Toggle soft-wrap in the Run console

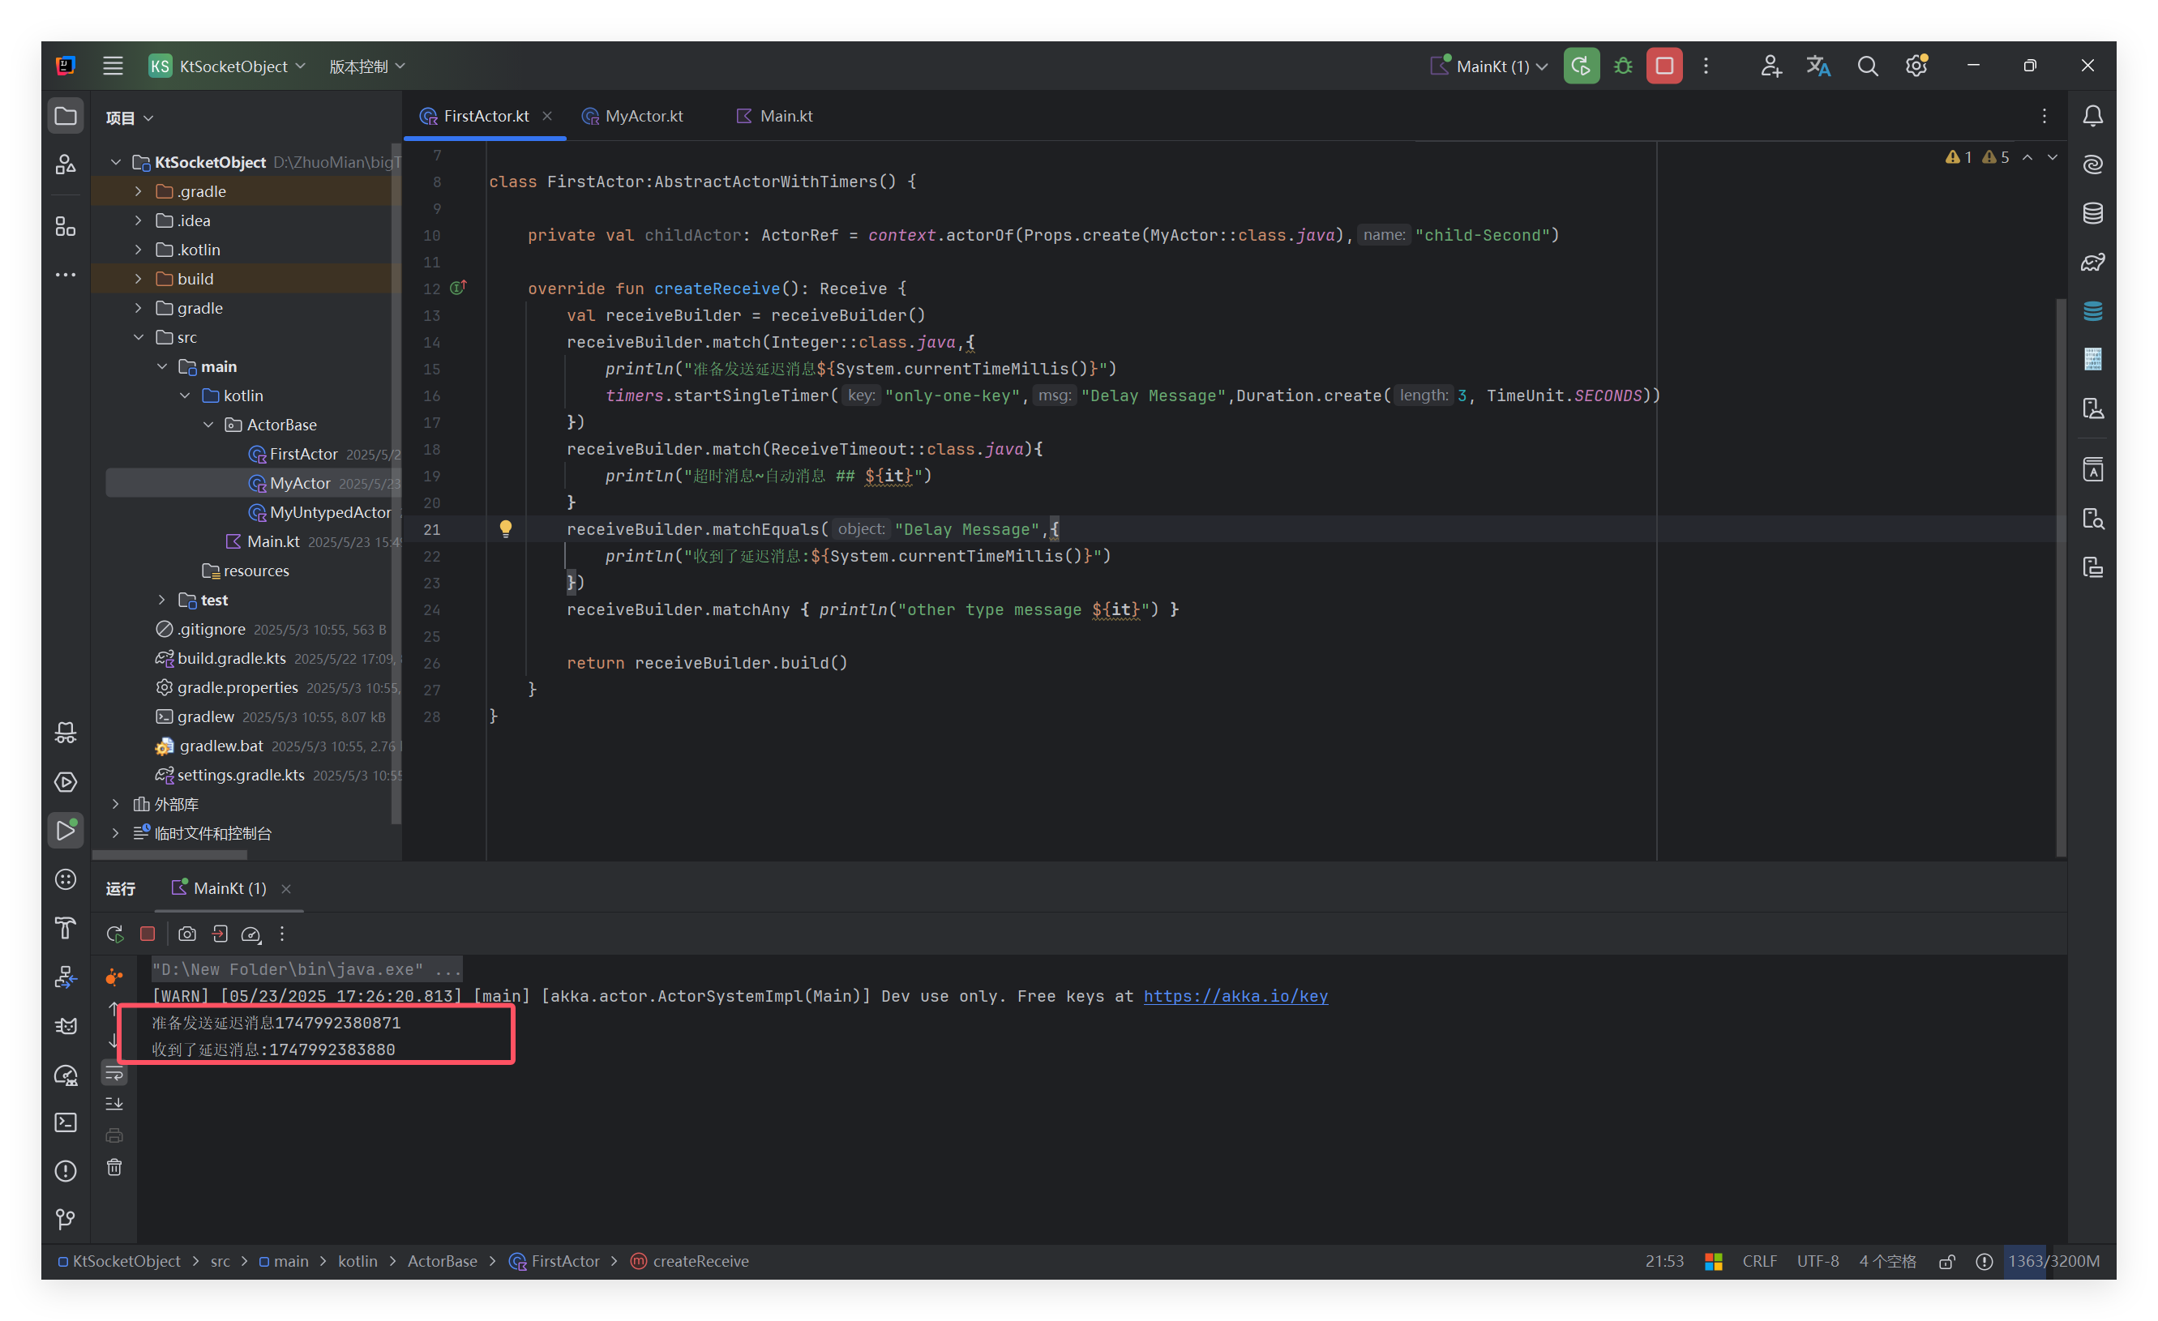(113, 1073)
